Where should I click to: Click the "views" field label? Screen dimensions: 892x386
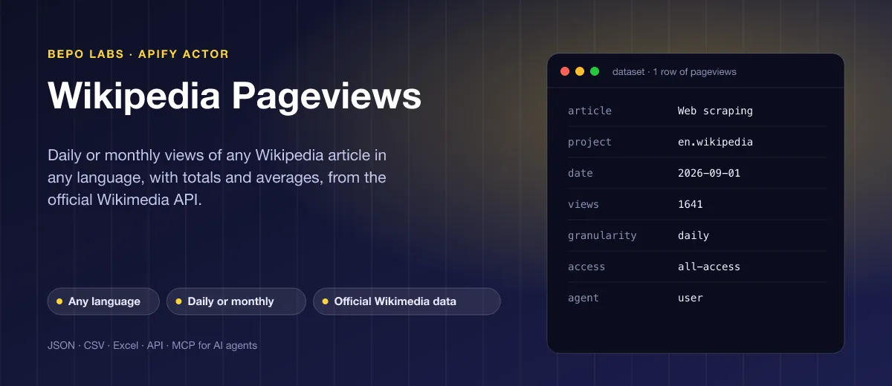[x=584, y=204]
